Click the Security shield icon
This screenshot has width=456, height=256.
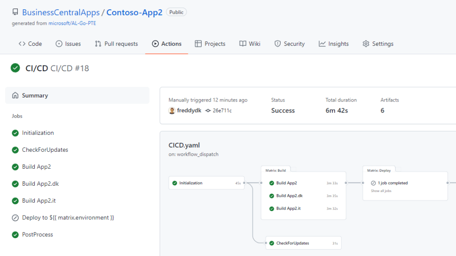tap(278, 44)
